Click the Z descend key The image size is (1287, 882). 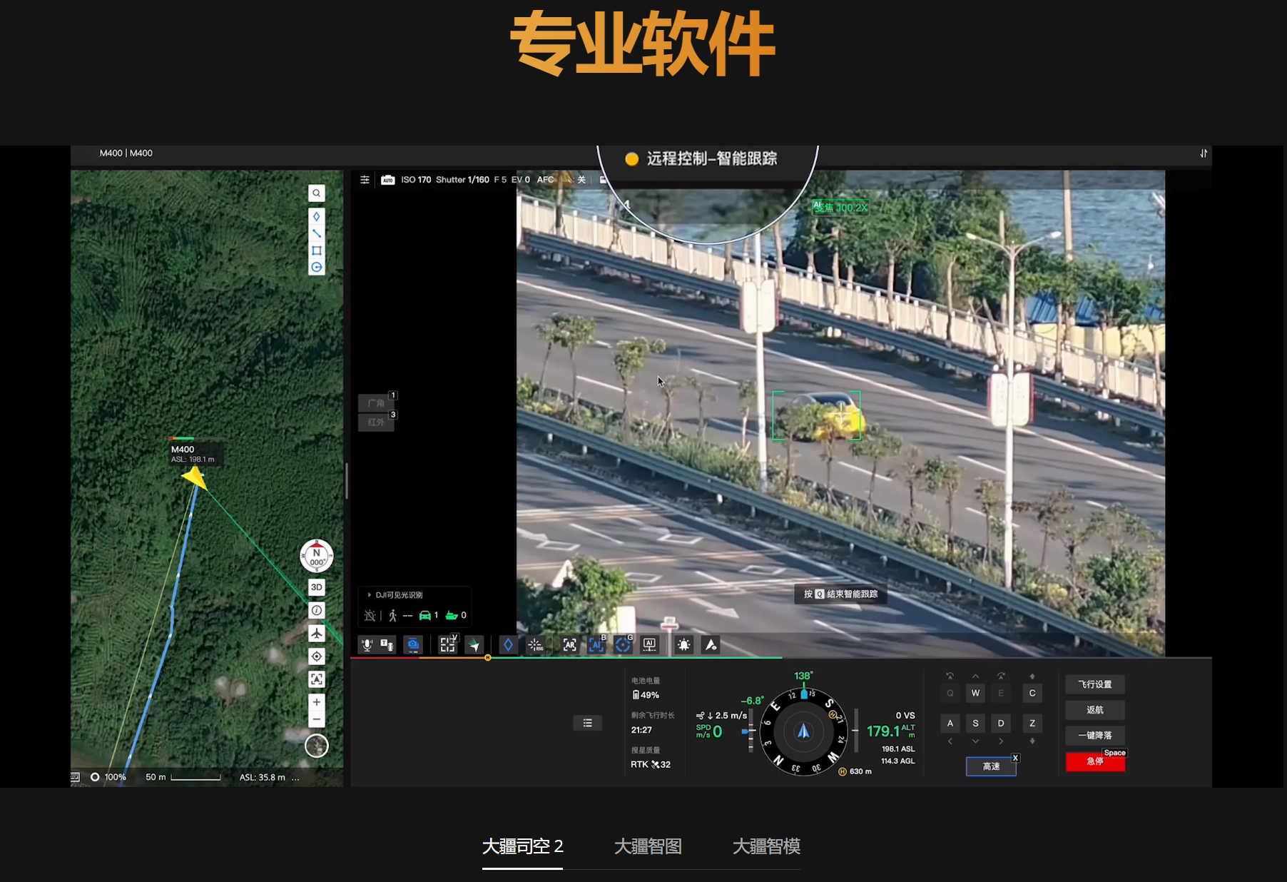[x=1032, y=724]
